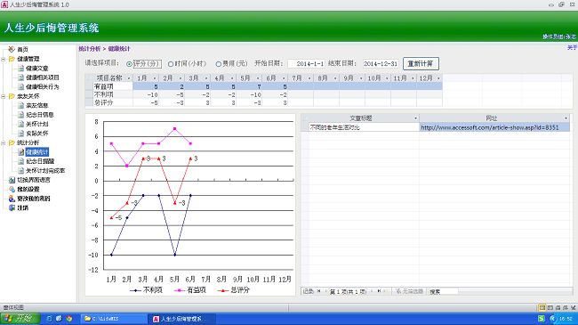Switch to form view in status bar
The height and width of the screenshot is (325, 578).
point(542,307)
